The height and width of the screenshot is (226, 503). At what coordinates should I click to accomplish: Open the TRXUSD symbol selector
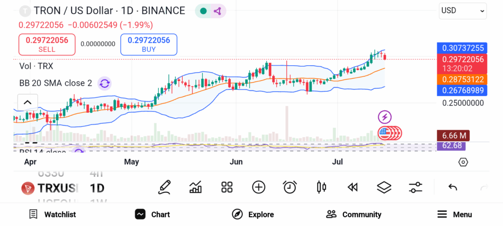pyautogui.click(x=58, y=188)
